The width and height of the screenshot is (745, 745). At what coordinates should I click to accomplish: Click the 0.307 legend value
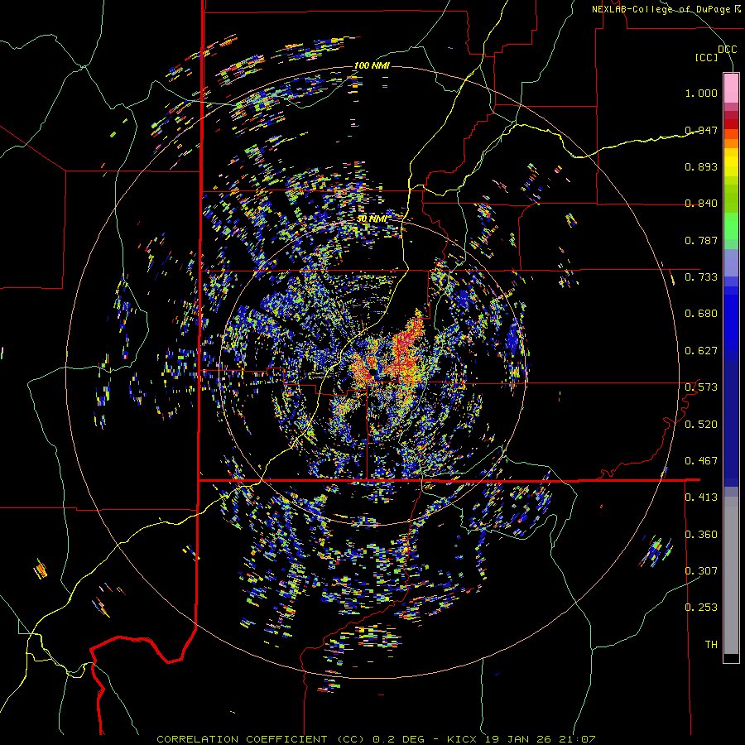tap(701, 571)
